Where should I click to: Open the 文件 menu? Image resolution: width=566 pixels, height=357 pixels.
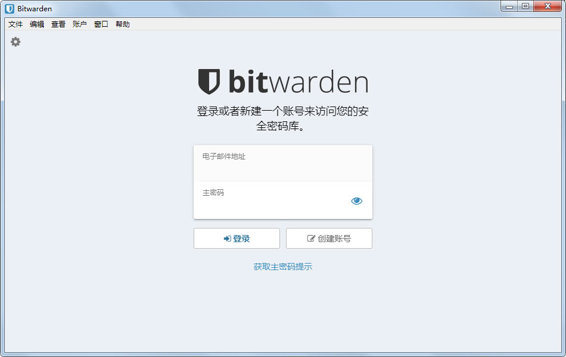point(15,24)
